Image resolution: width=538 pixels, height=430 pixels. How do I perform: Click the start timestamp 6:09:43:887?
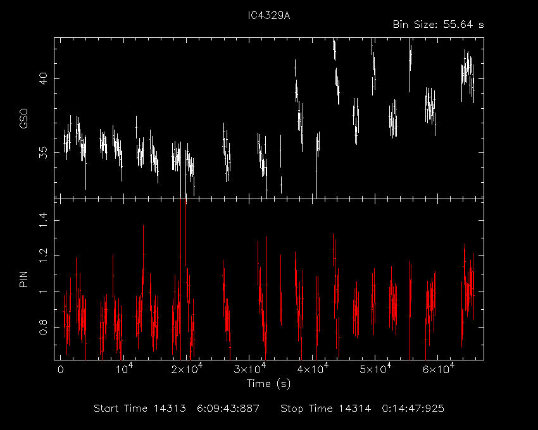coord(228,408)
